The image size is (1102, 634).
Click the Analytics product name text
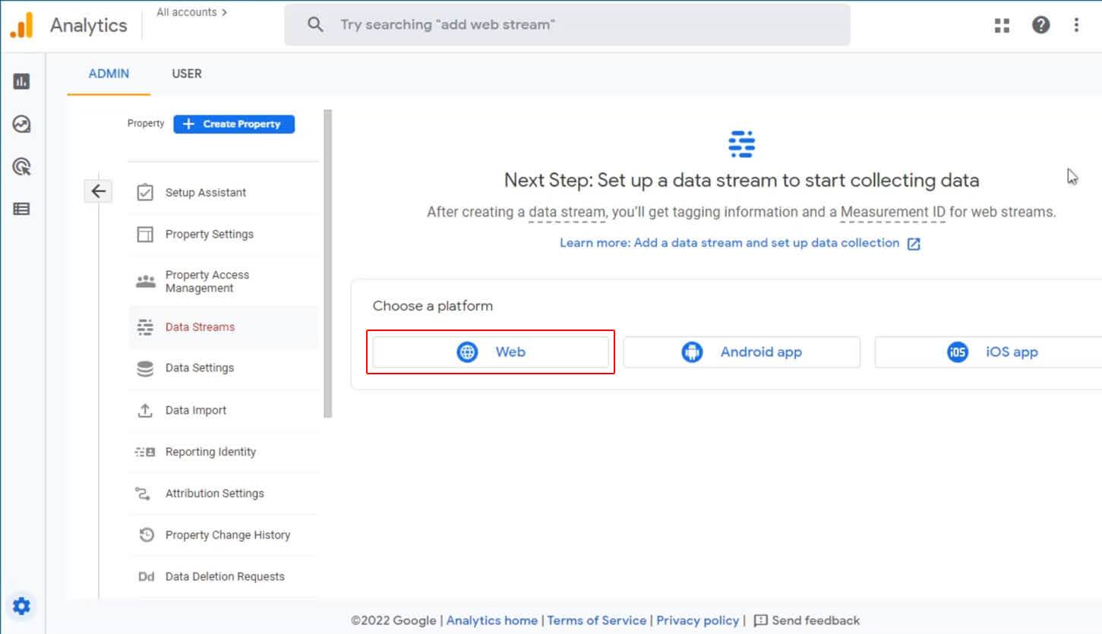tap(89, 25)
